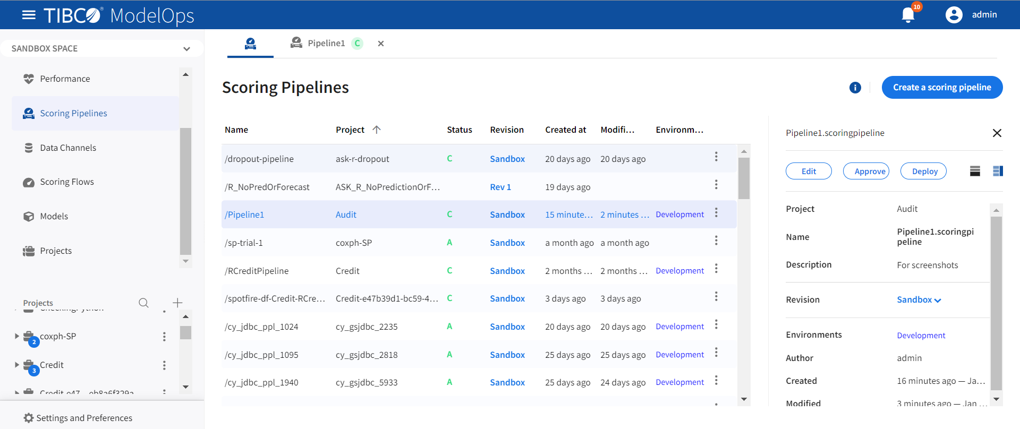1020x429 pixels.
Task: Click the Deploy button
Action: coord(924,171)
